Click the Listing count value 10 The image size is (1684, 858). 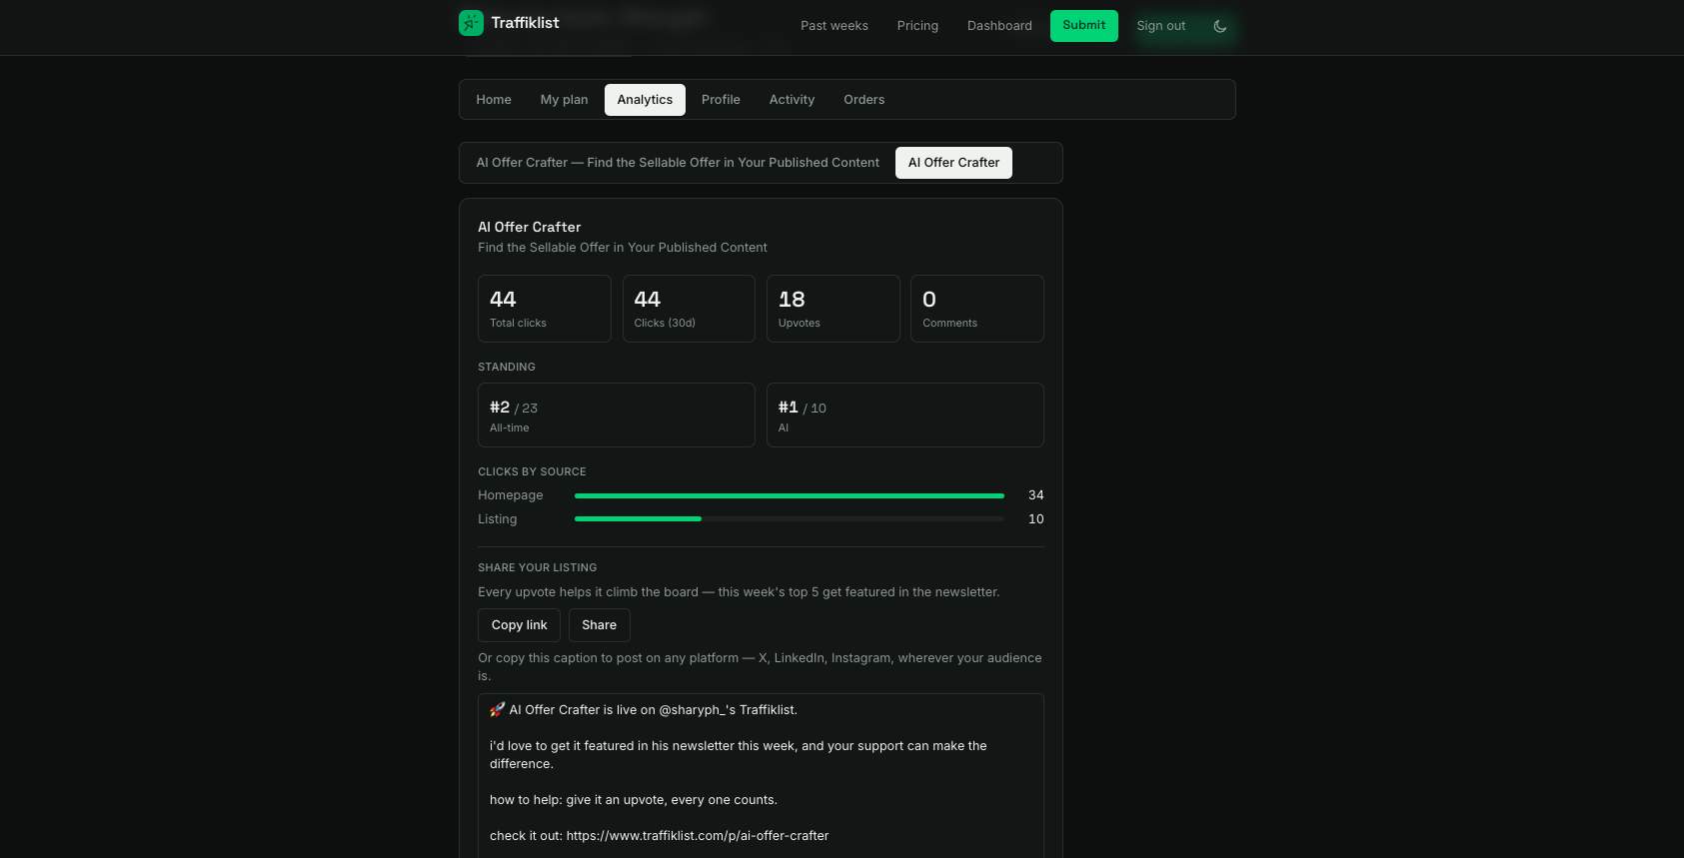tap(1036, 519)
